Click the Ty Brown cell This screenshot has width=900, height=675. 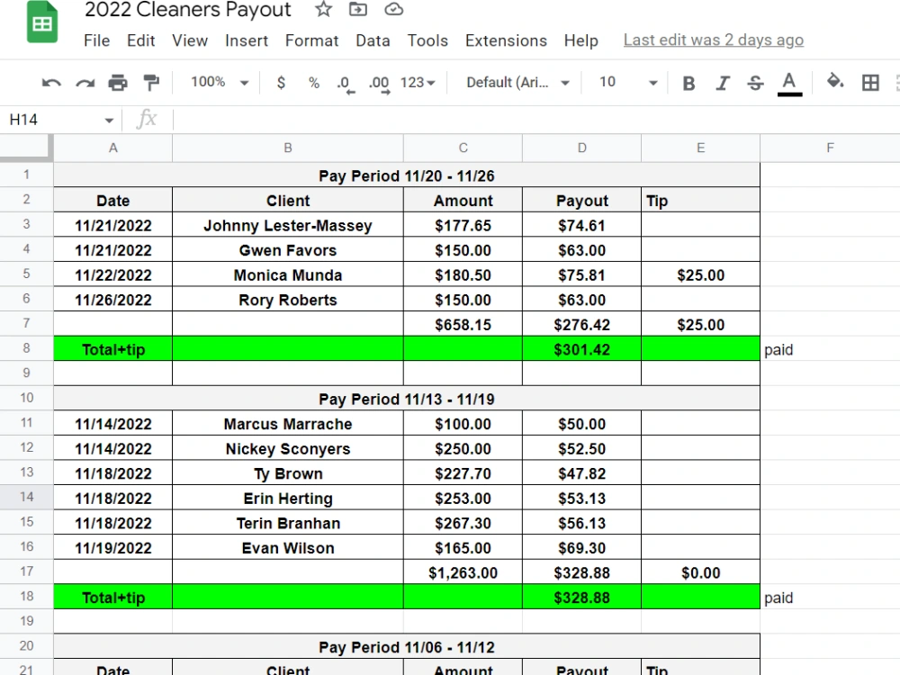coord(288,473)
